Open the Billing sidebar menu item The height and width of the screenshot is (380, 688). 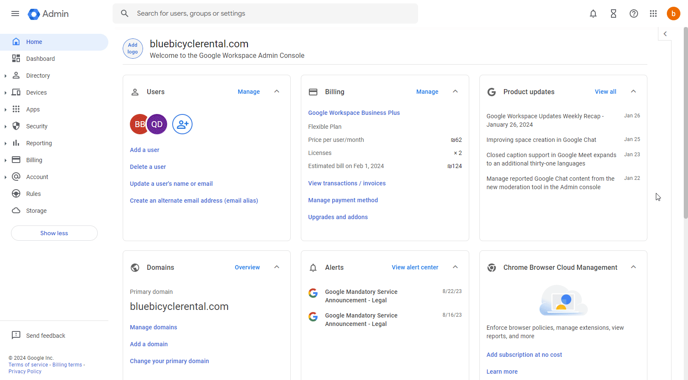[x=54, y=160]
